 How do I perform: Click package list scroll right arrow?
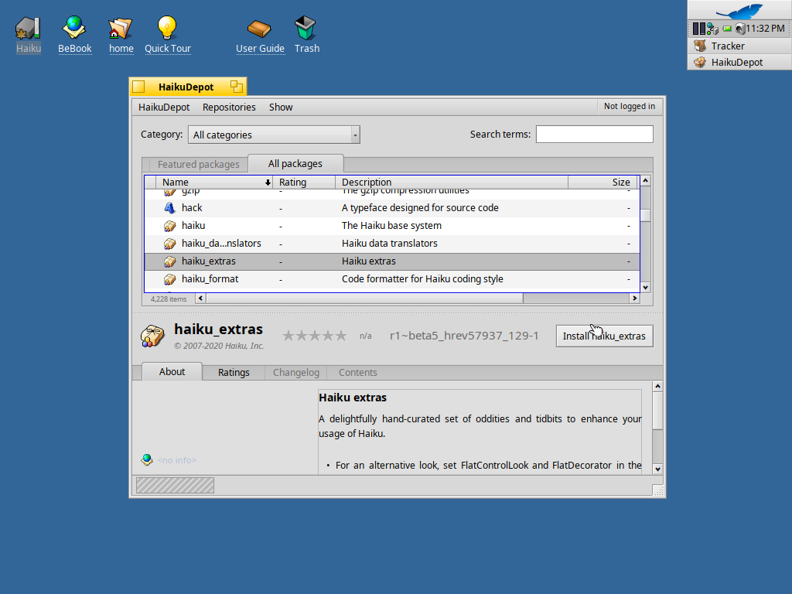(635, 299)
